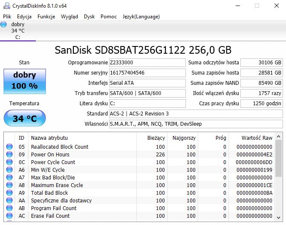Select the 'Program Fail Count' attribute name
Viewport: 286px width, 225px height.
54,208
